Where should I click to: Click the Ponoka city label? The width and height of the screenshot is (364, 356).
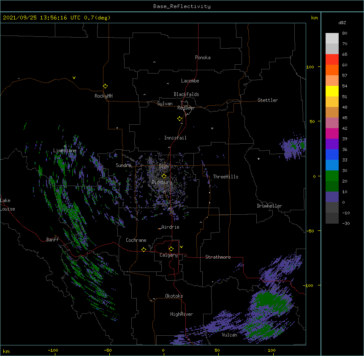203,58
